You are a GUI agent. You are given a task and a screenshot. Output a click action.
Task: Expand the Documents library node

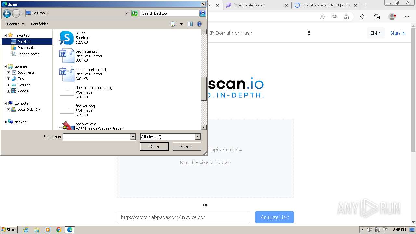[8, 72]
